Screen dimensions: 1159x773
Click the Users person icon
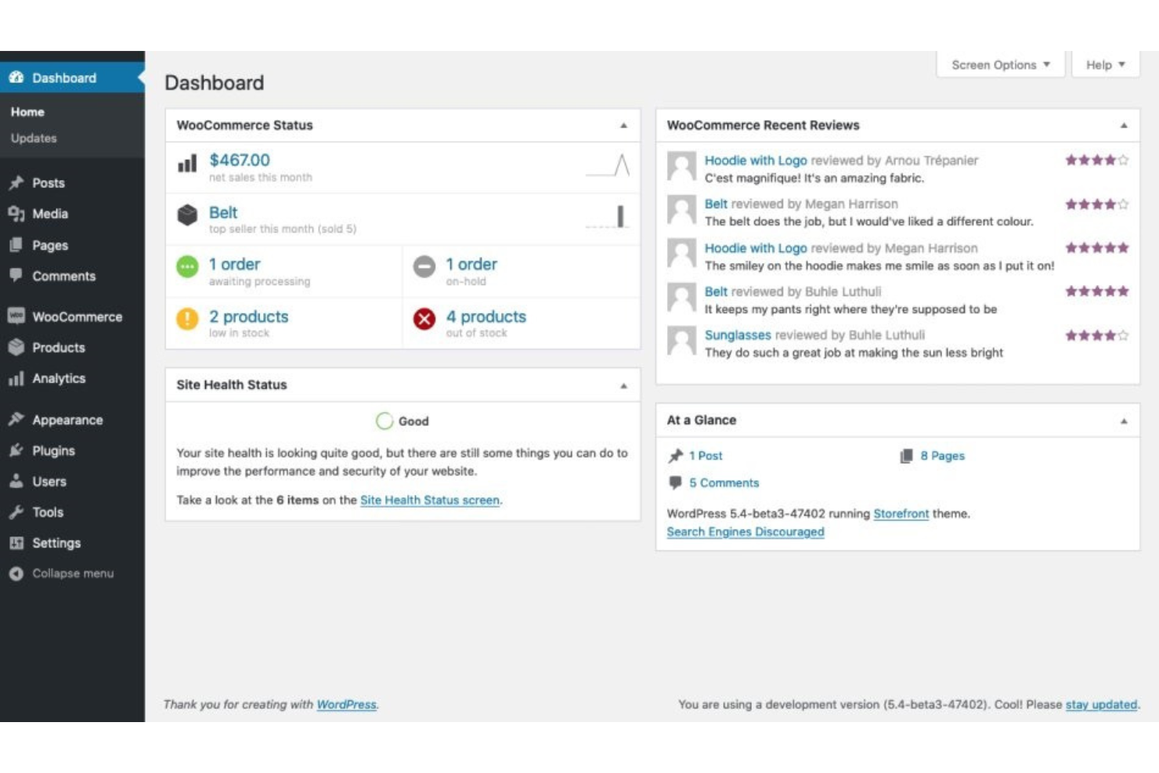tap(16, 481)
